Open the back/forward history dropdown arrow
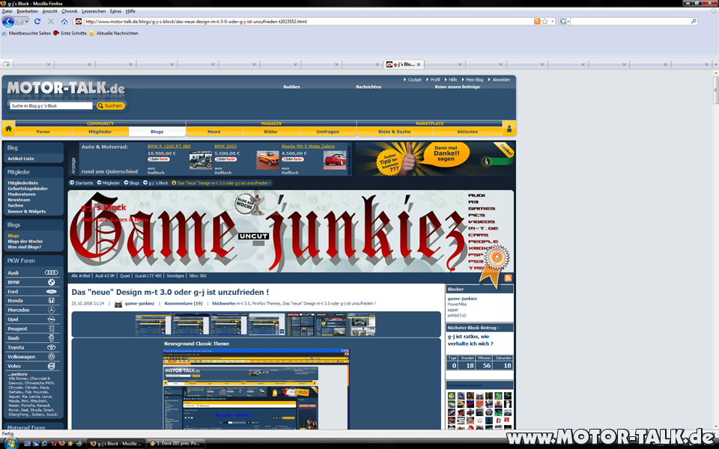719x449 pixels. (x=27, y=22)
